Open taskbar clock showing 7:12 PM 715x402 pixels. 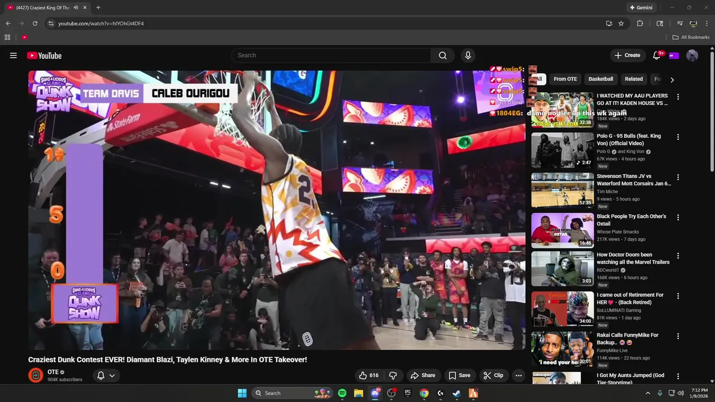click(699, 393)
